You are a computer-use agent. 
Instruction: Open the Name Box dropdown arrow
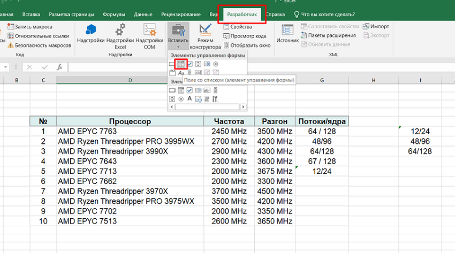6,67
